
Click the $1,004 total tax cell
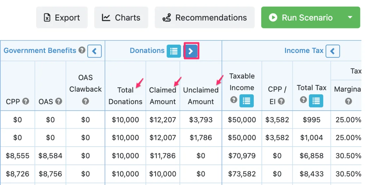tap(312, 138)
